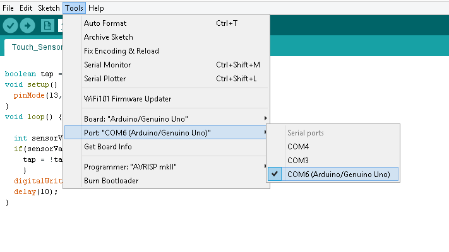Click the "void loop() {" code line

[33, 117]
